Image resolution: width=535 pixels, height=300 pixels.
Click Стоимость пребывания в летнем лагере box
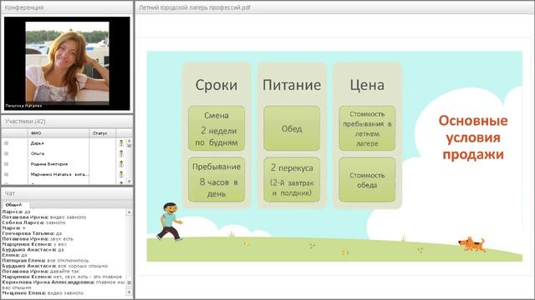[x=367, y=128]
